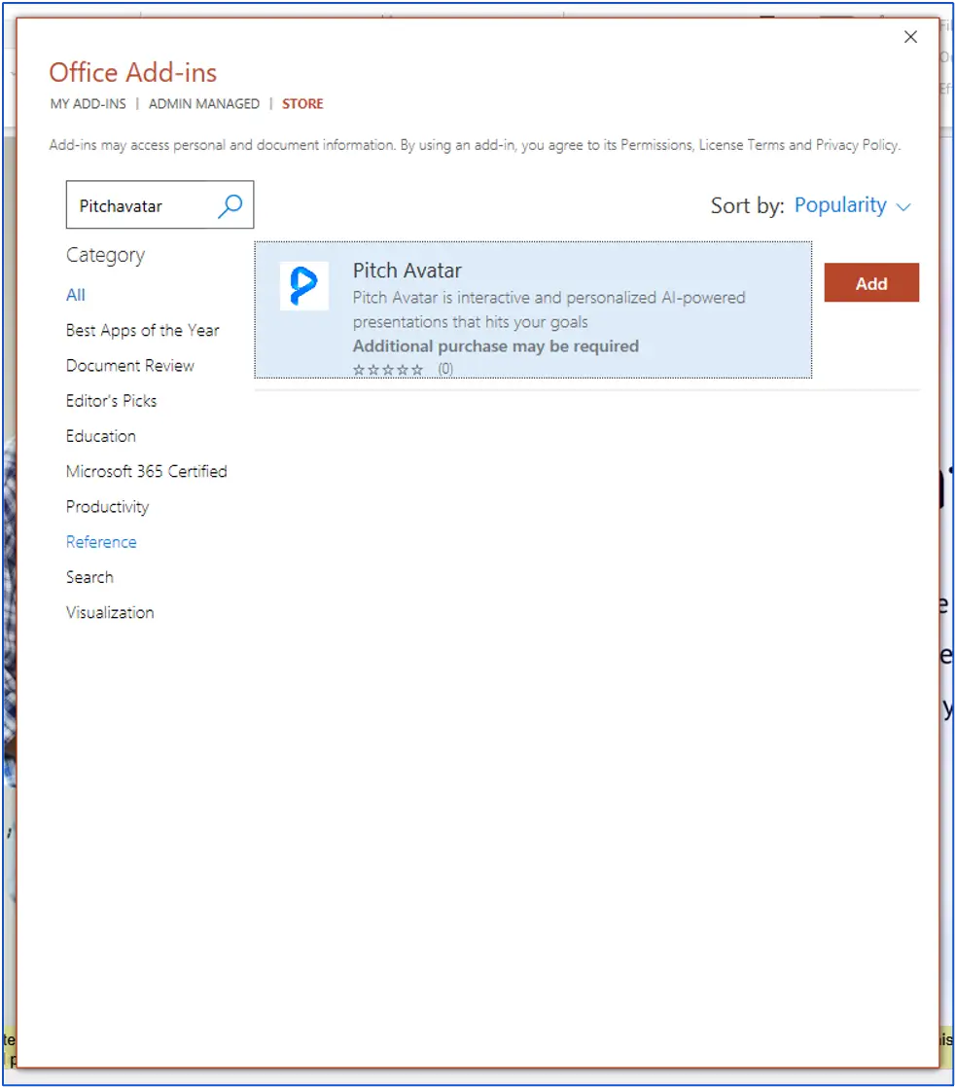
Task: Select the Productivity category
Action: [107, 507]
